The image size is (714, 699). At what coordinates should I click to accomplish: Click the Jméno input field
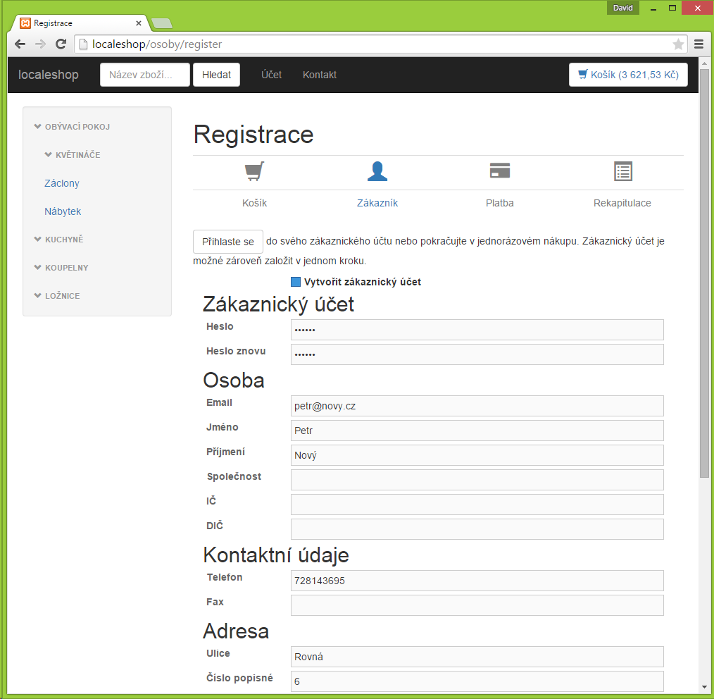[477, 430]
